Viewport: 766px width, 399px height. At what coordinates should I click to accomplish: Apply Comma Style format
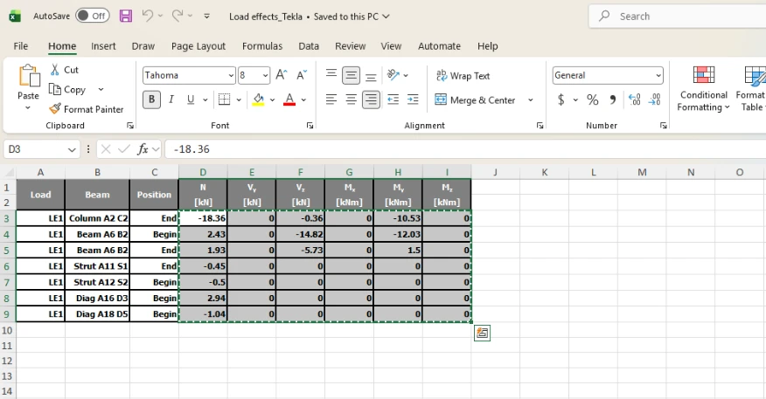pyautogui.click(x=613, y=100)
